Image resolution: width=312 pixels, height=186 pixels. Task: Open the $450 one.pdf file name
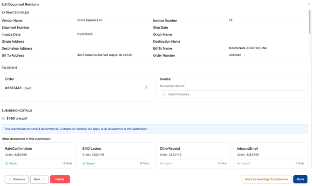tap(17, 119)
